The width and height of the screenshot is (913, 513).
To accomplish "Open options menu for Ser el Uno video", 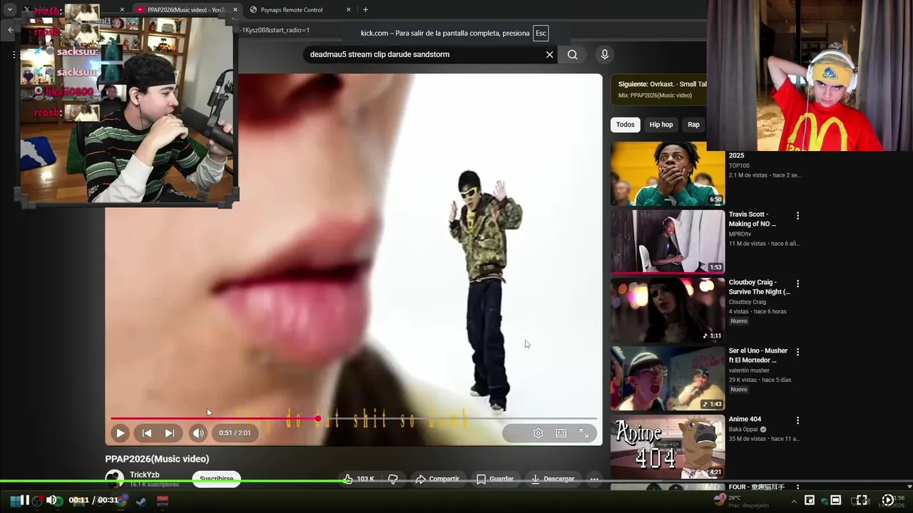I will pyautogui.click(x=797, y=352).
